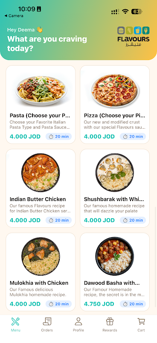The height and width of the screenshot is (343, 157).
Task: Click the Wi-Fi status icon
Action: click(x=125, y=12)
